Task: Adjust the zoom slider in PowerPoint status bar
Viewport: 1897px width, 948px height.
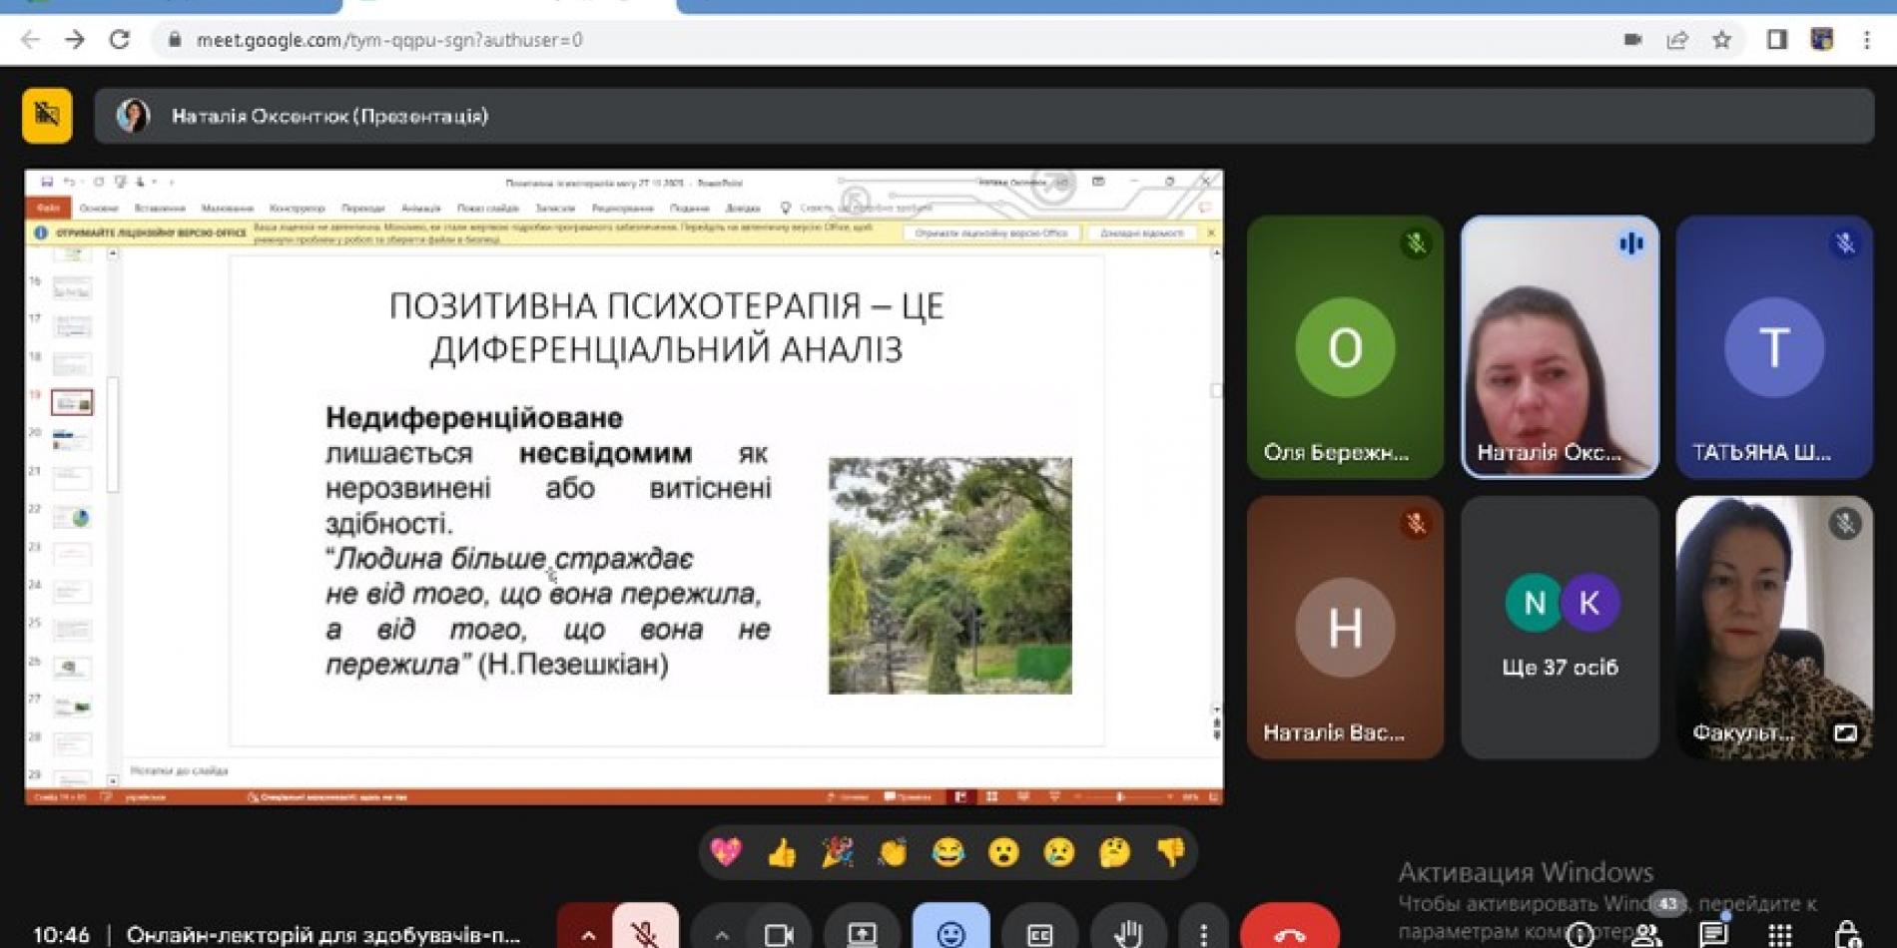Action: click(x=1120, y=796)
